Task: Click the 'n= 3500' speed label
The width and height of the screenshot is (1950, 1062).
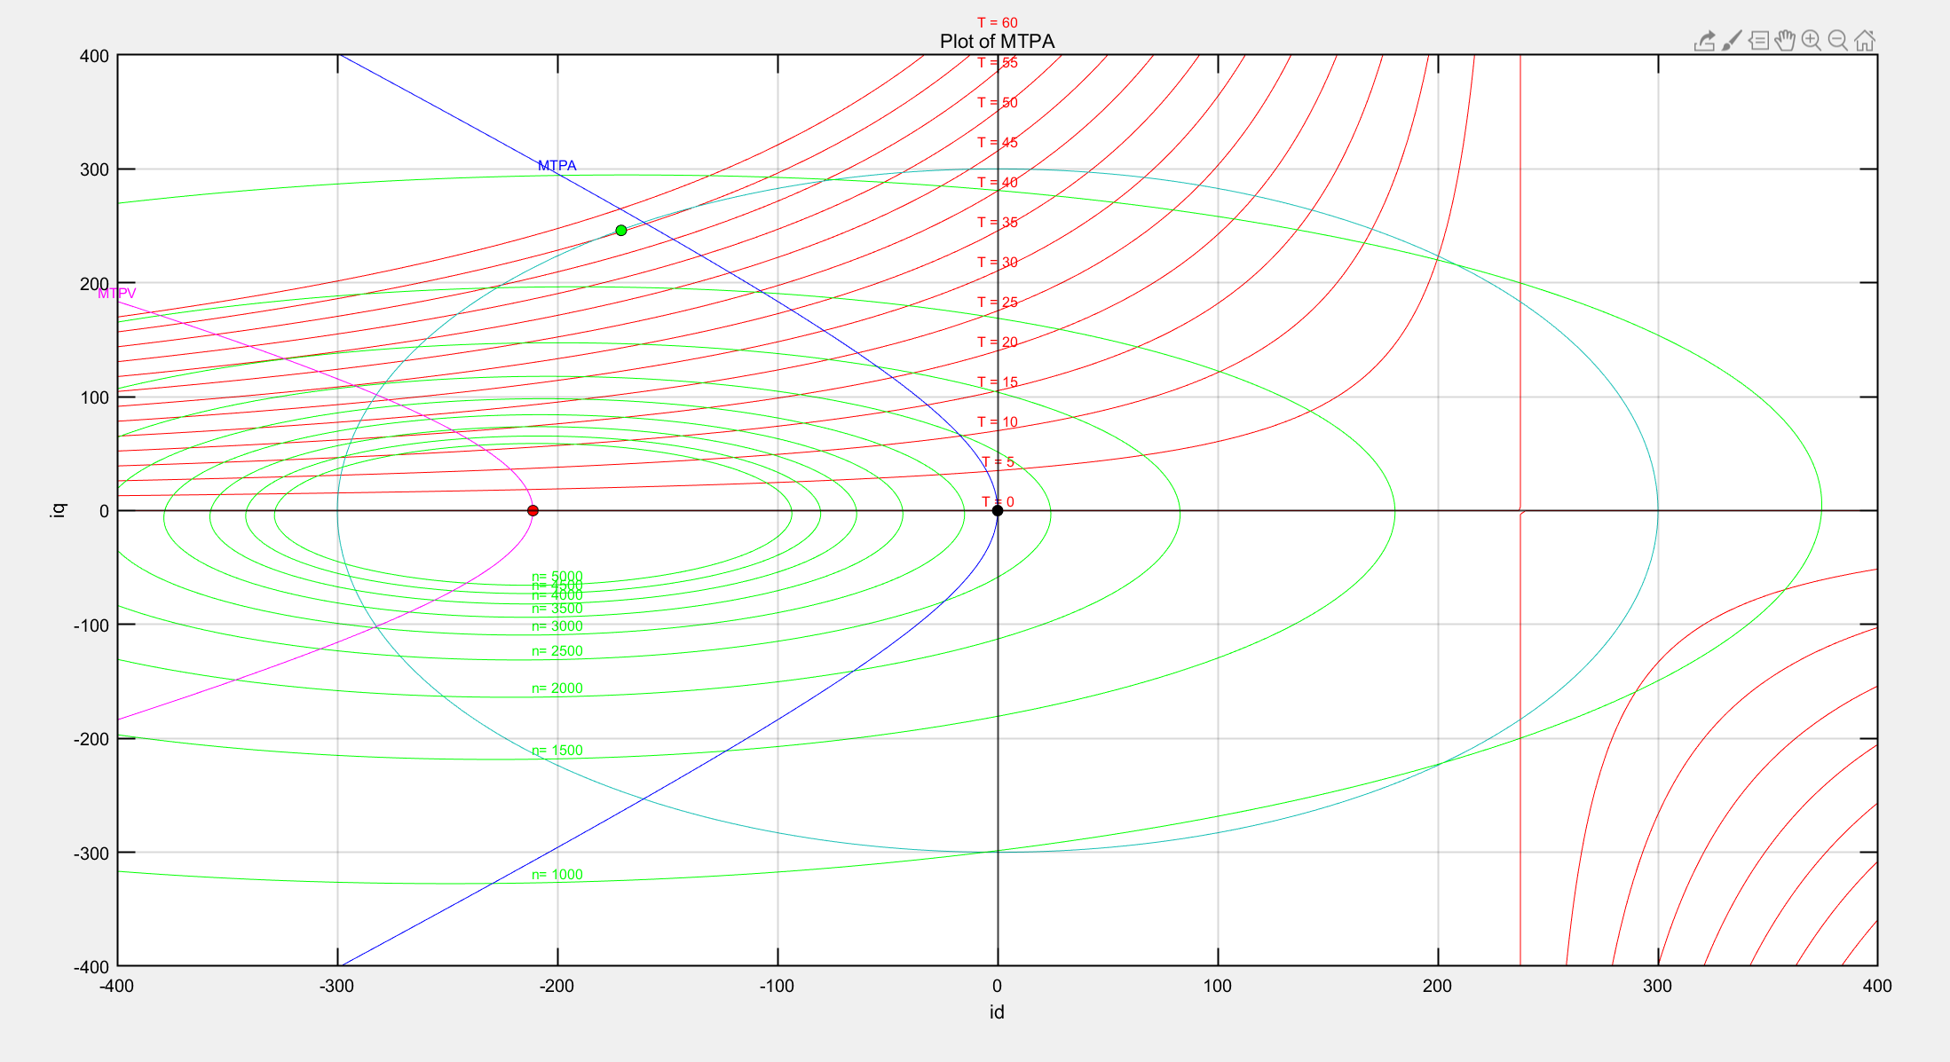Action: point(557,609)
